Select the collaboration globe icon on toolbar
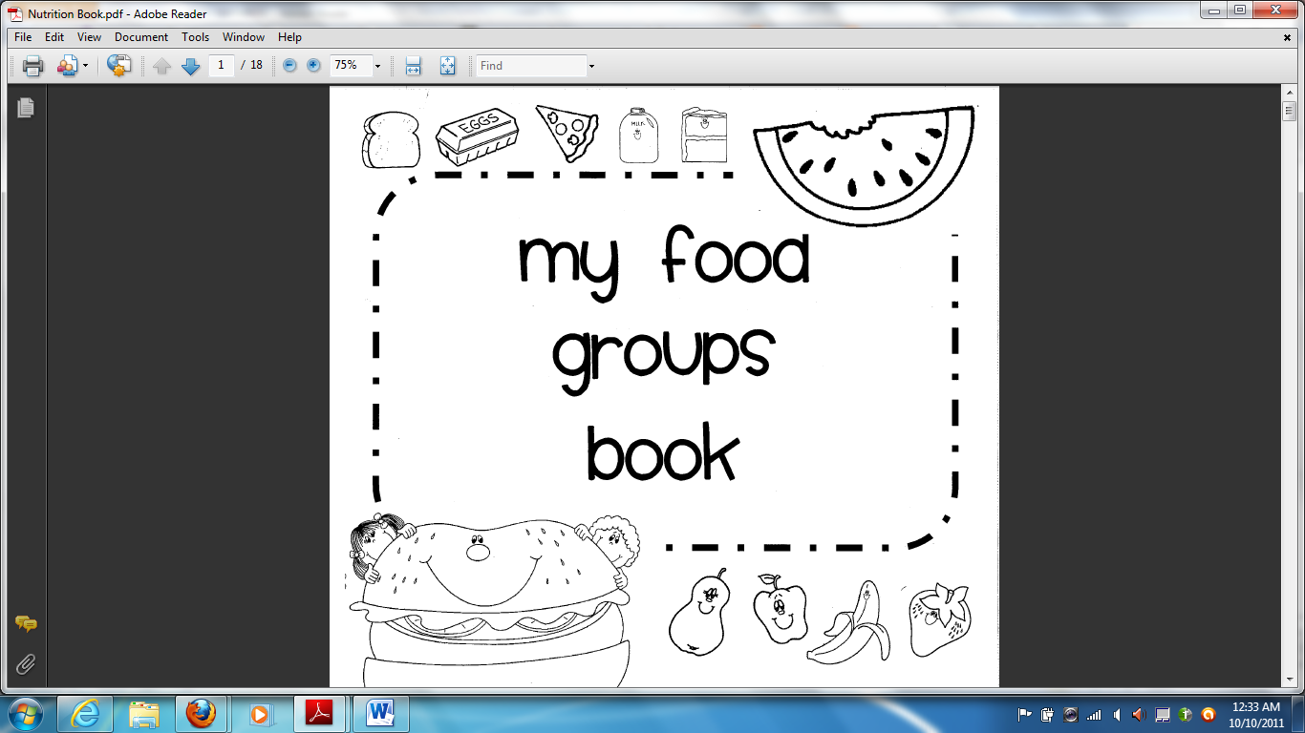1305x733 pixels. (118, 66)
